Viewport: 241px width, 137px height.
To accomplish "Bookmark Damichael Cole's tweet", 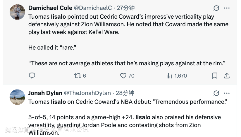I will (x=215, y=76).
